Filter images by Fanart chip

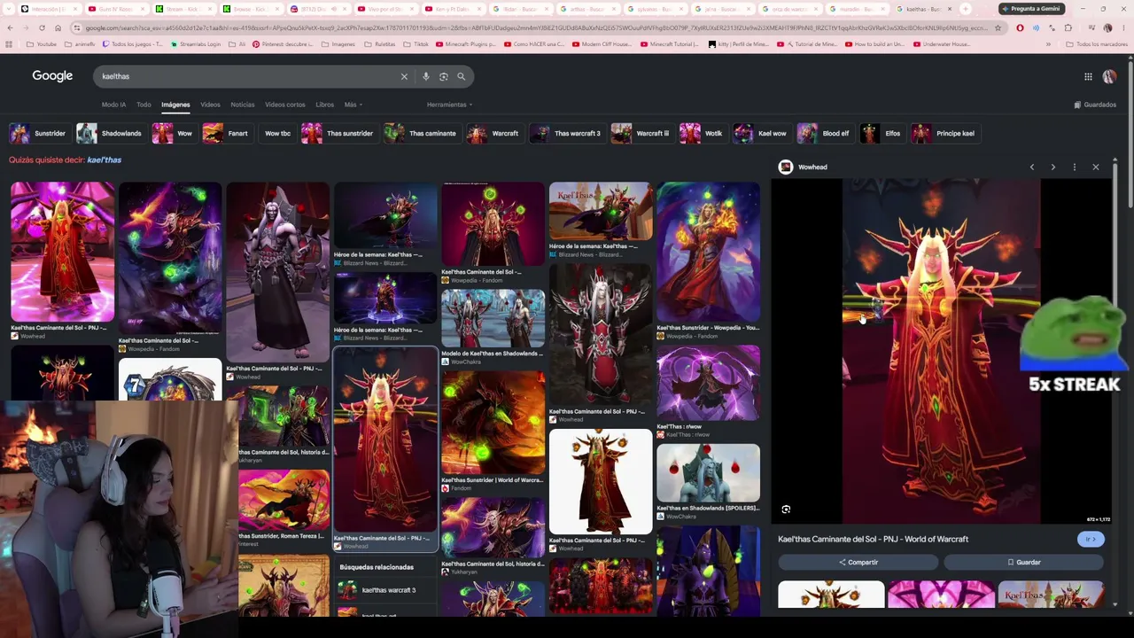click(x=226, y=133)
